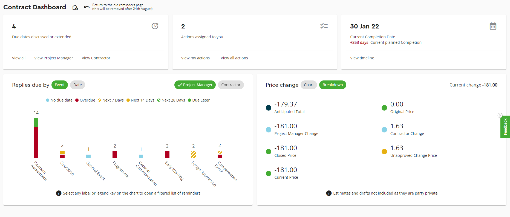Click the calendar icon on completion date card
The width and height of the screenshot is (510, 217).
(493, 26)
